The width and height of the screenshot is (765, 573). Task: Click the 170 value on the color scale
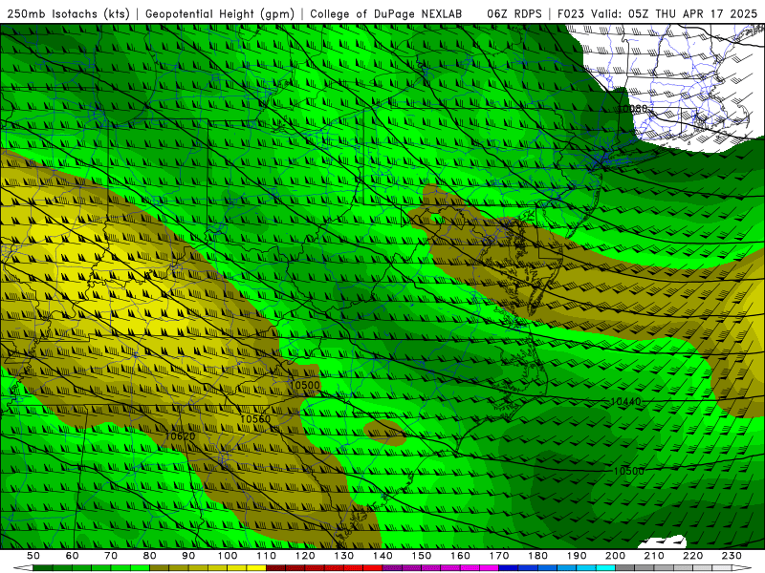point(499,556)
